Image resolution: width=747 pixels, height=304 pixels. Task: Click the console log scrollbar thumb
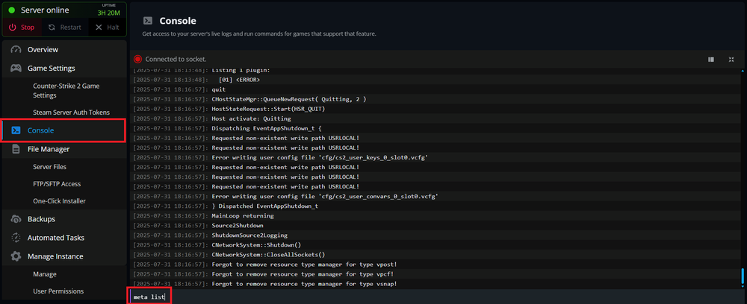(742, 277)
